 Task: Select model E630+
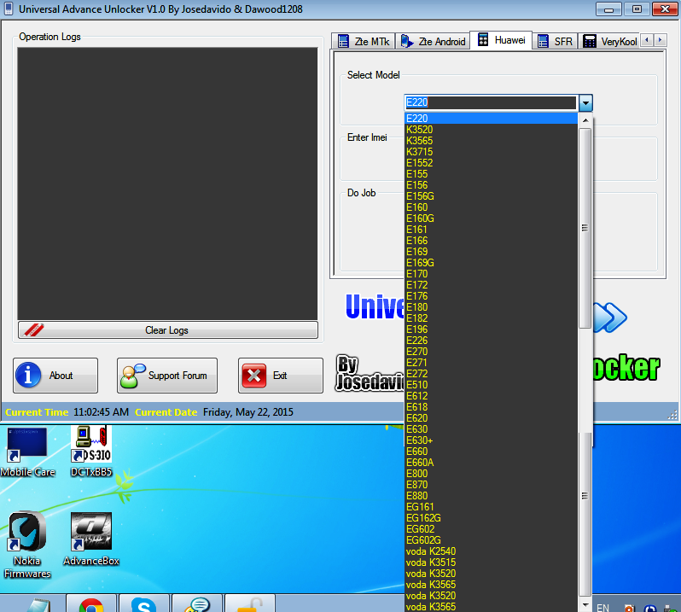491,440
